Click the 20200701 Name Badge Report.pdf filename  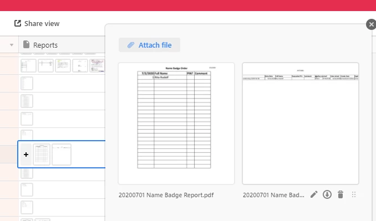click(x=166, y=195)
